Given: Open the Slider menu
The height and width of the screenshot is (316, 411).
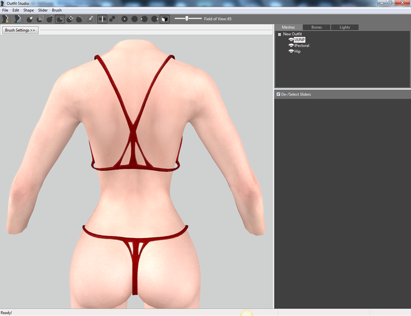Looking at the screenshot, I should pos(43,10).
